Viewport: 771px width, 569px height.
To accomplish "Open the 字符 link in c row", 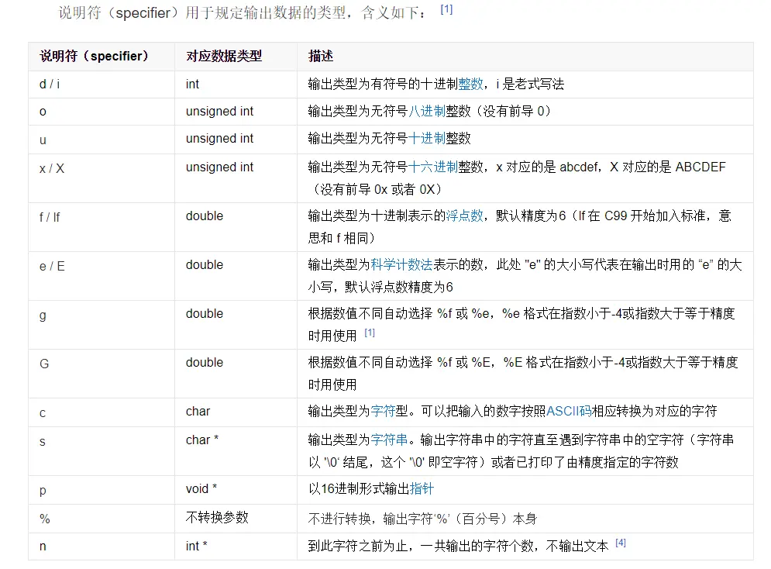I will coord(383,411).
